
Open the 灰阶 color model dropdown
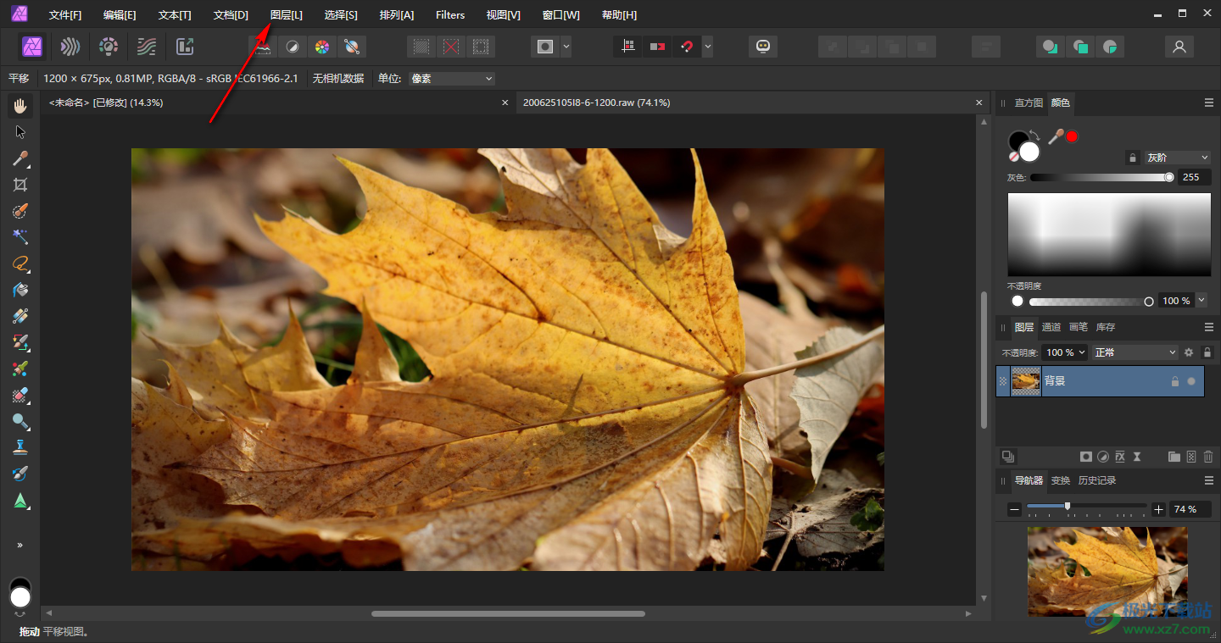tap(1178, 158)
